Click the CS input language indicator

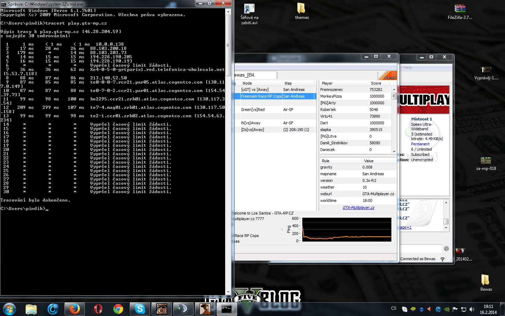[x=394, y=308]
